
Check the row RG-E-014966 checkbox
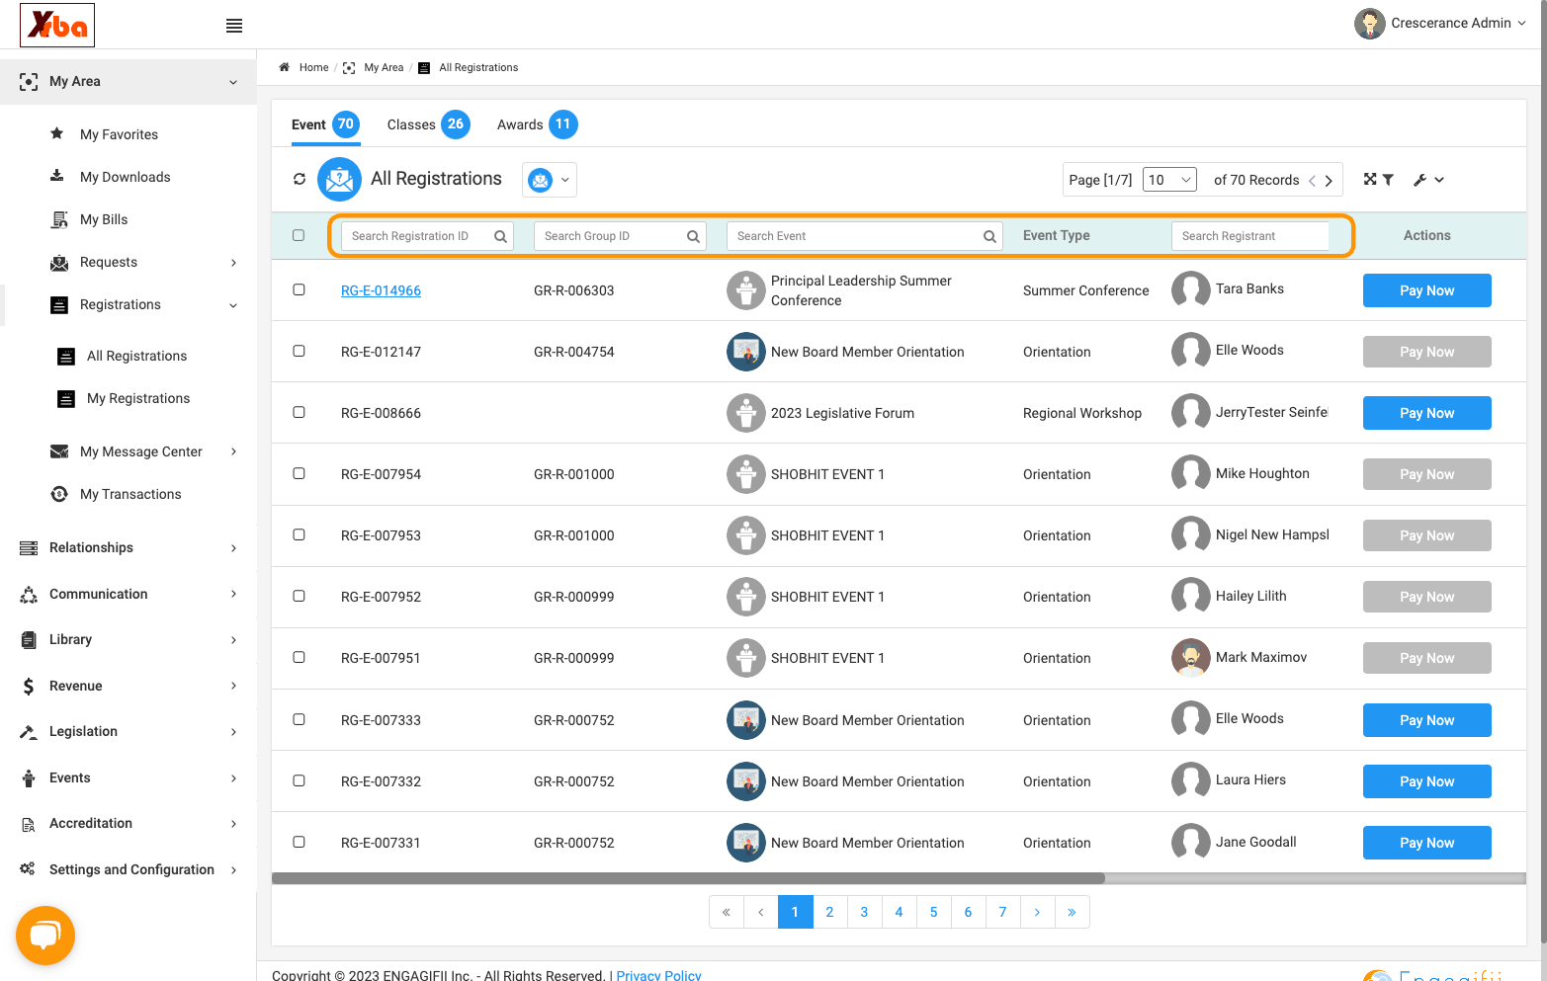[299, 289]
